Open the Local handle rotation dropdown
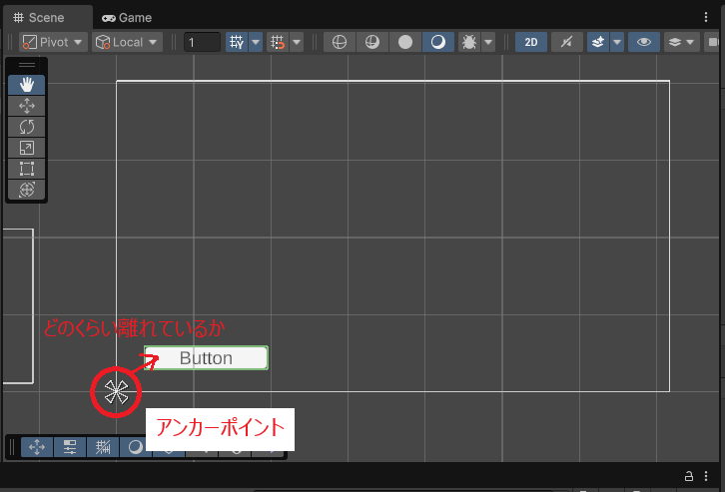 click(x=127, y=42)
